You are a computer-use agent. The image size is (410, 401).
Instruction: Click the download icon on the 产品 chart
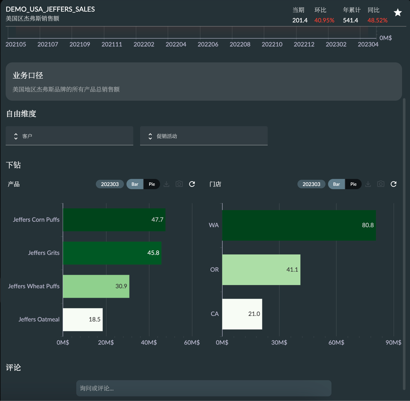pyautogui.click(x=166, y=184)
